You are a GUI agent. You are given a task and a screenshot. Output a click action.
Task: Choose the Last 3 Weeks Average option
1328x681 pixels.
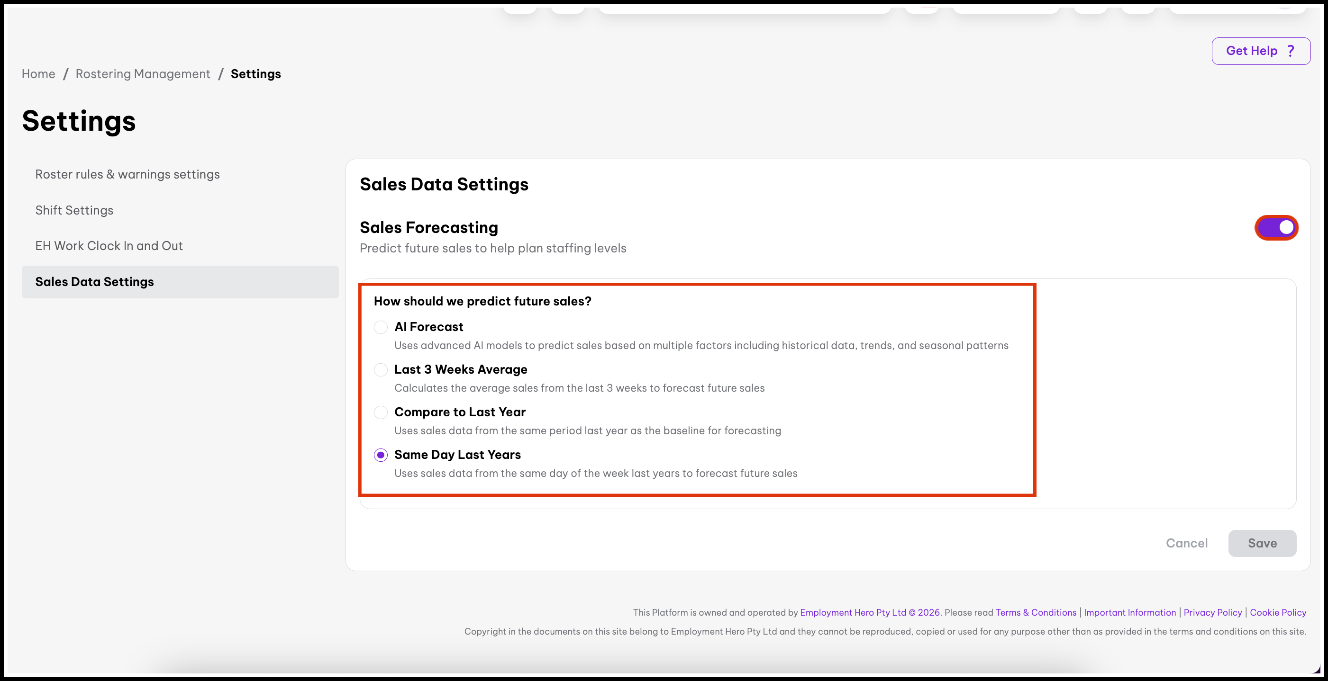tap(381, 370)
